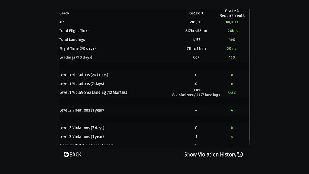Select the Total Flight Time row
This screenshot has height=174, width=309.
pyautogui.click(x=154, y=31)
